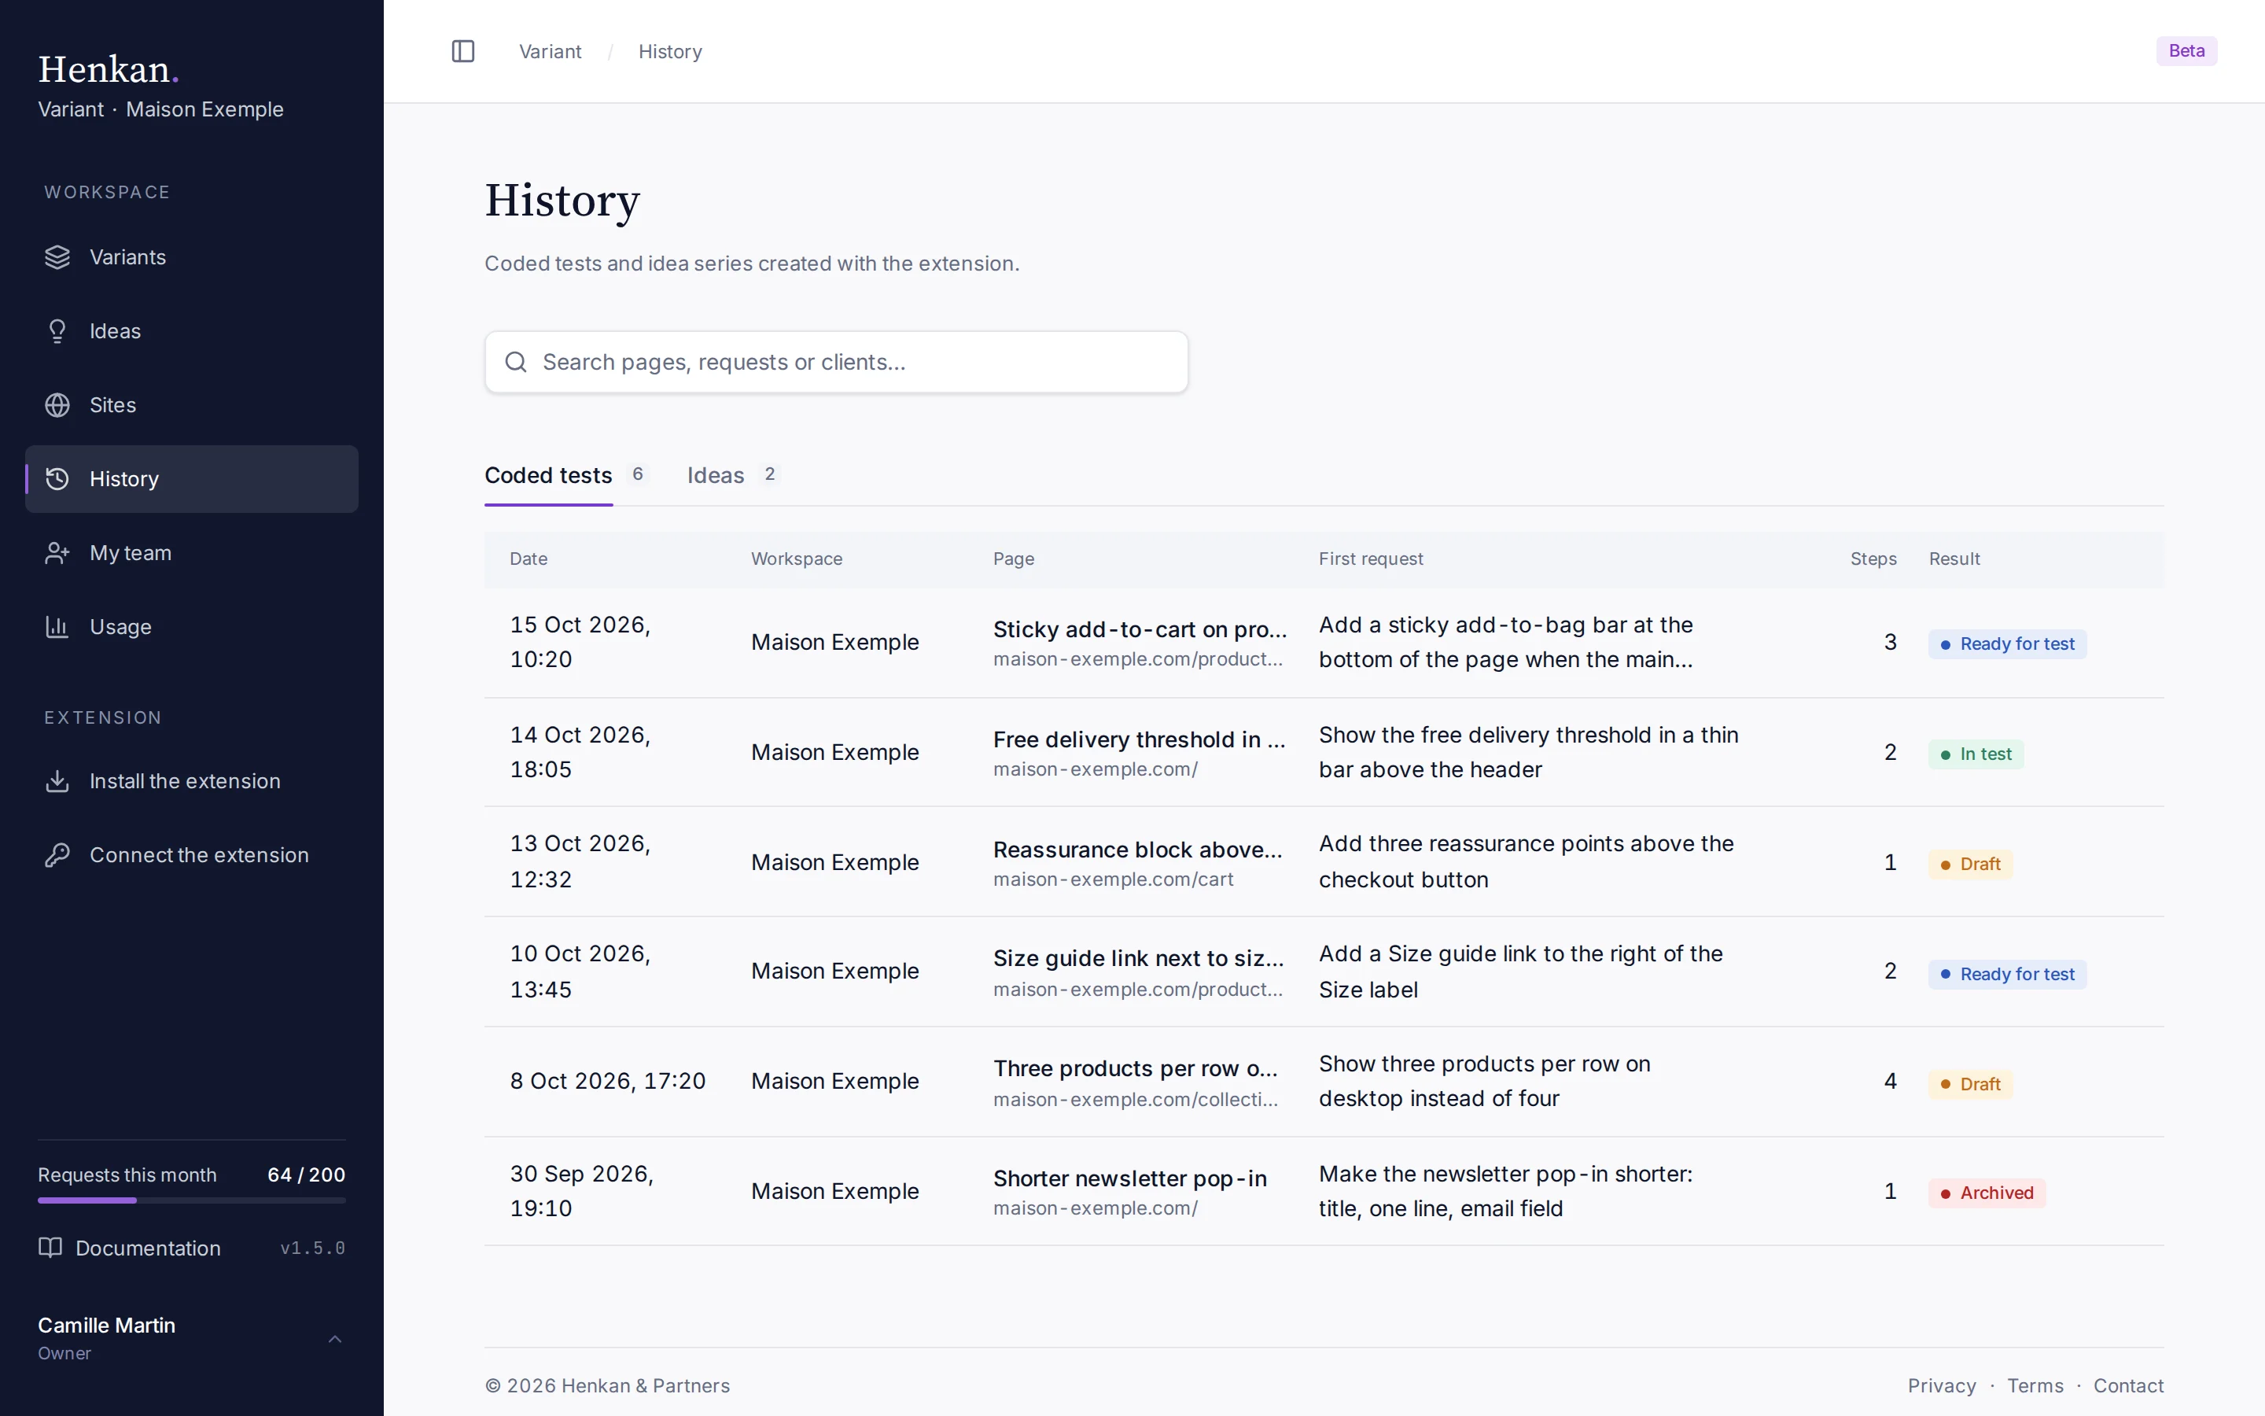
Task: Click the In test status badge
Action: click(x=1975, y=754)
